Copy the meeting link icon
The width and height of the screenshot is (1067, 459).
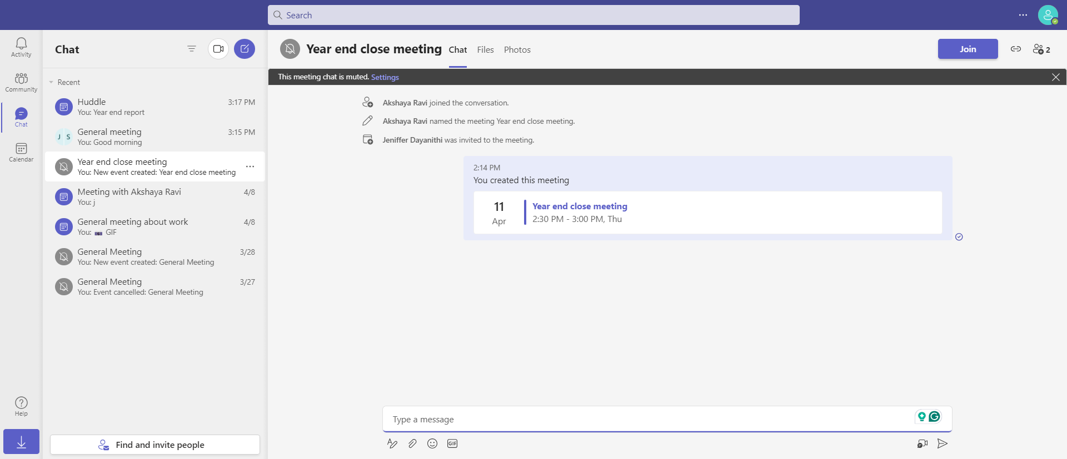click(1016, 49)
